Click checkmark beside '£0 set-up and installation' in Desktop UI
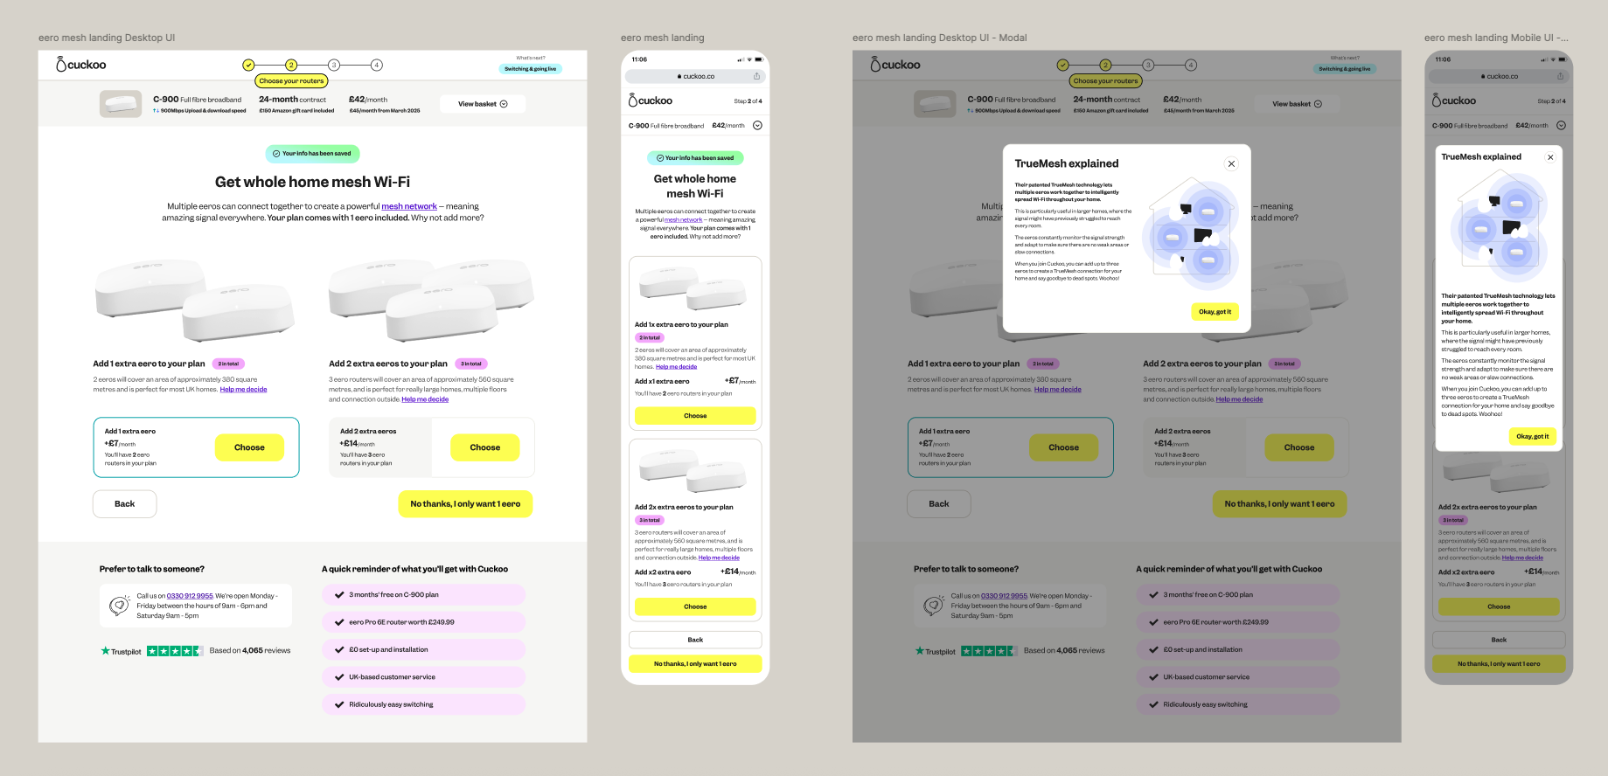1608x776 pixels. coord(339,649)
